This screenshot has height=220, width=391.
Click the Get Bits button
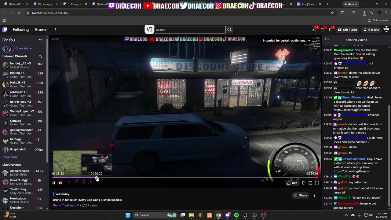(371, 30)
